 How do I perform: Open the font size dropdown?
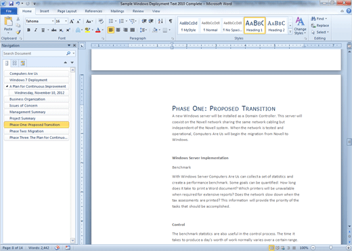coord(66,21)
